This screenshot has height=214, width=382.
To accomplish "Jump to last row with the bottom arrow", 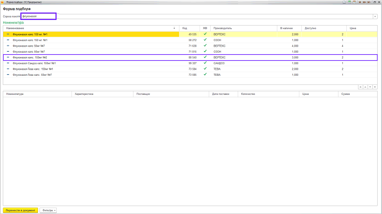I will pos(375,87).
